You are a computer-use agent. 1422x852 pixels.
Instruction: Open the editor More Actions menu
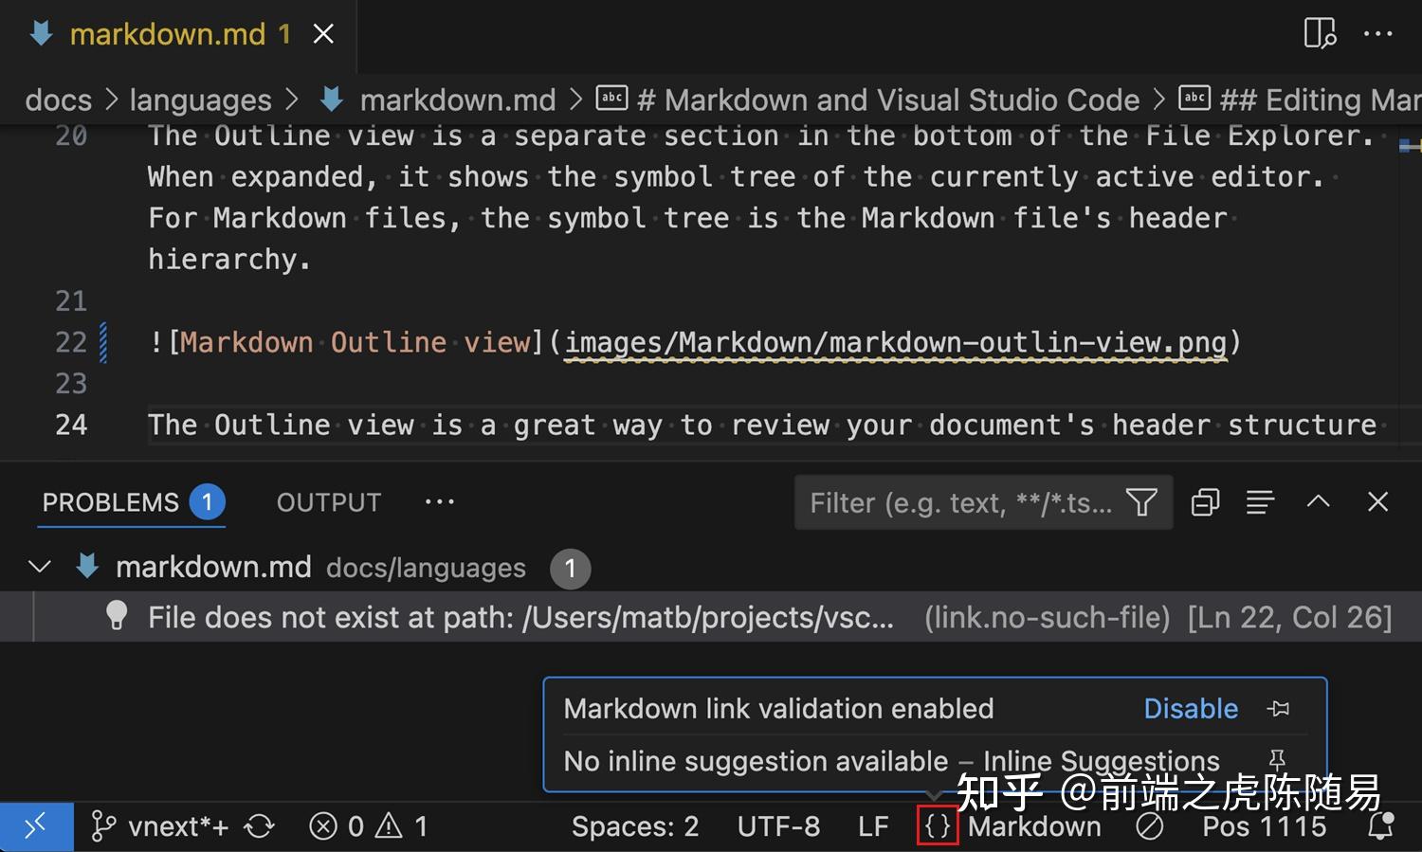tap(1379, 33)
